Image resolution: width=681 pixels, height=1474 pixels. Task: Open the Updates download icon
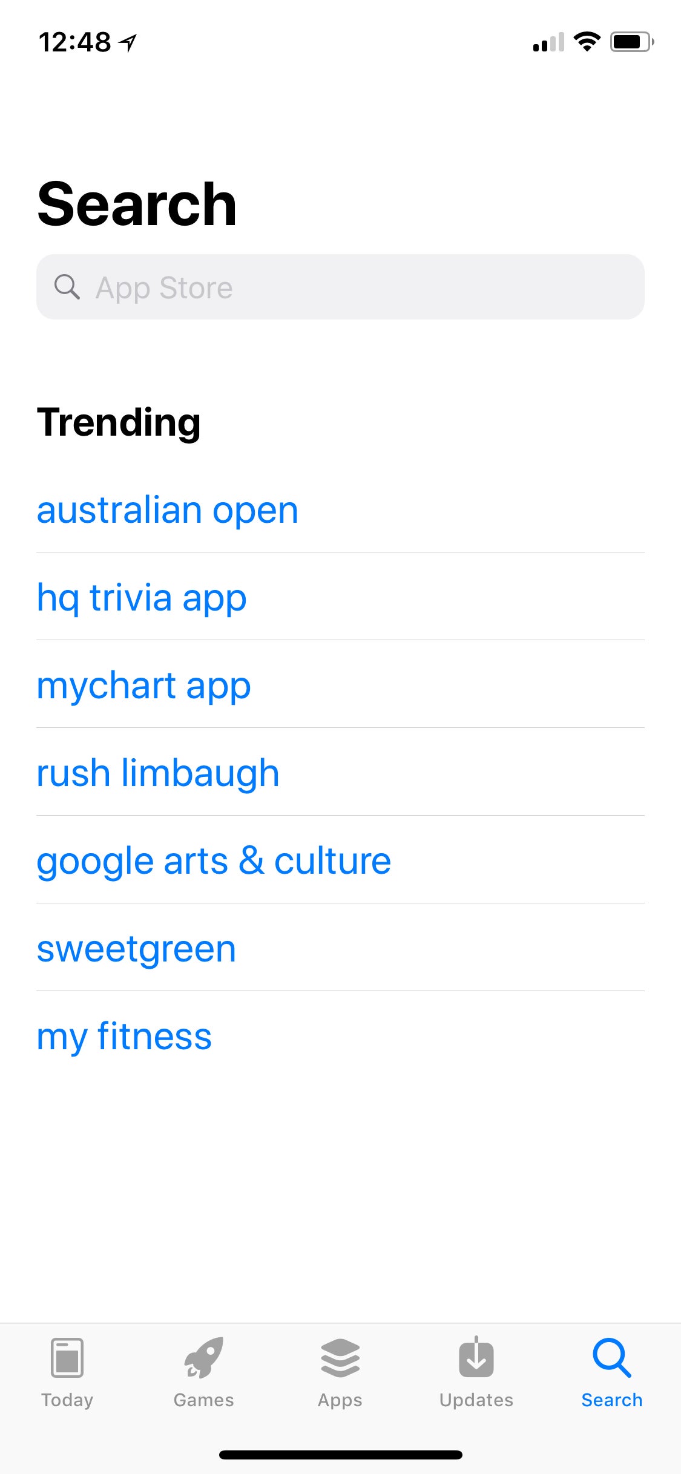[476, 1358]
